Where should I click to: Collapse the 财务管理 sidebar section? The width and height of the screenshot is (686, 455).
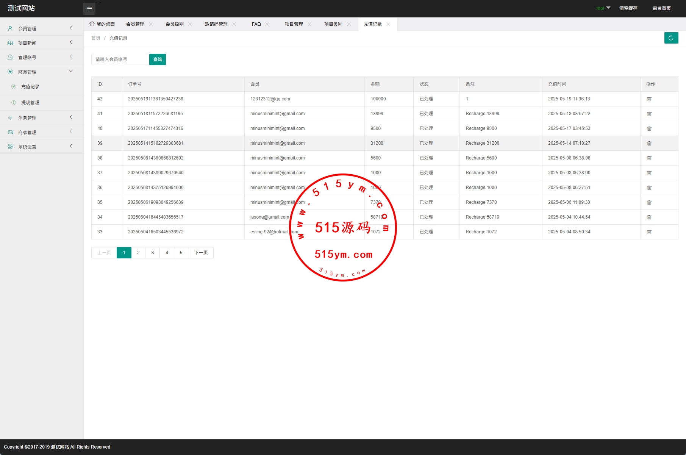[x=42, y=72]
